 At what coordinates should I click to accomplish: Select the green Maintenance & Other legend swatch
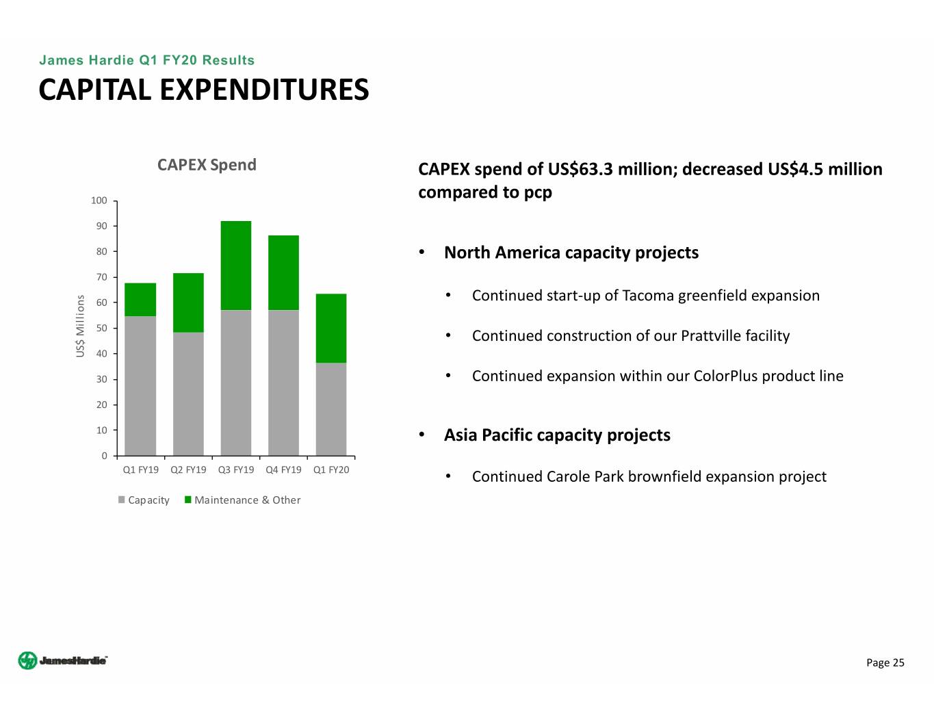pos(188,500)
